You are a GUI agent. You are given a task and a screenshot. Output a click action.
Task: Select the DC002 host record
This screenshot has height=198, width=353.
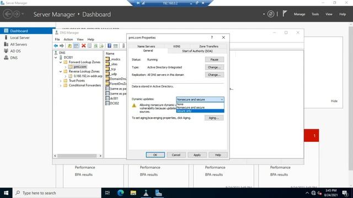pyautogui.click(x=113, y=103)
